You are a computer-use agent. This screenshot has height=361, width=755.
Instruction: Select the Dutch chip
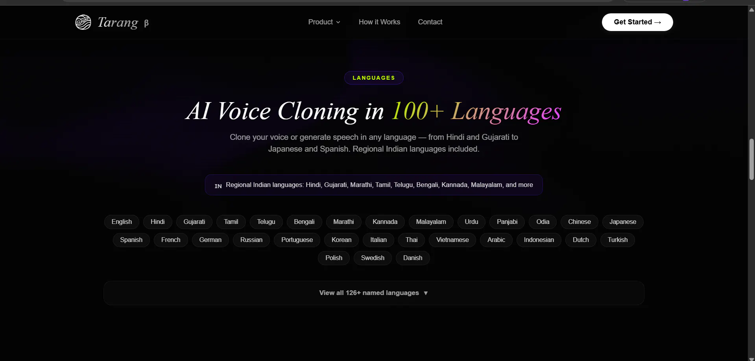pyautogui.click(x=581, y=240)
